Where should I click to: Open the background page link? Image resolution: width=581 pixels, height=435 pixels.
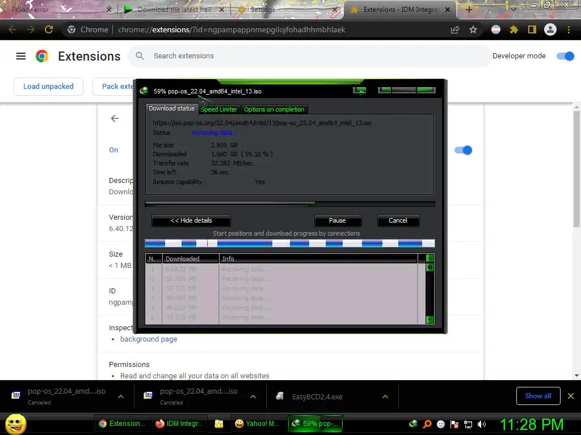pos(149,339)
